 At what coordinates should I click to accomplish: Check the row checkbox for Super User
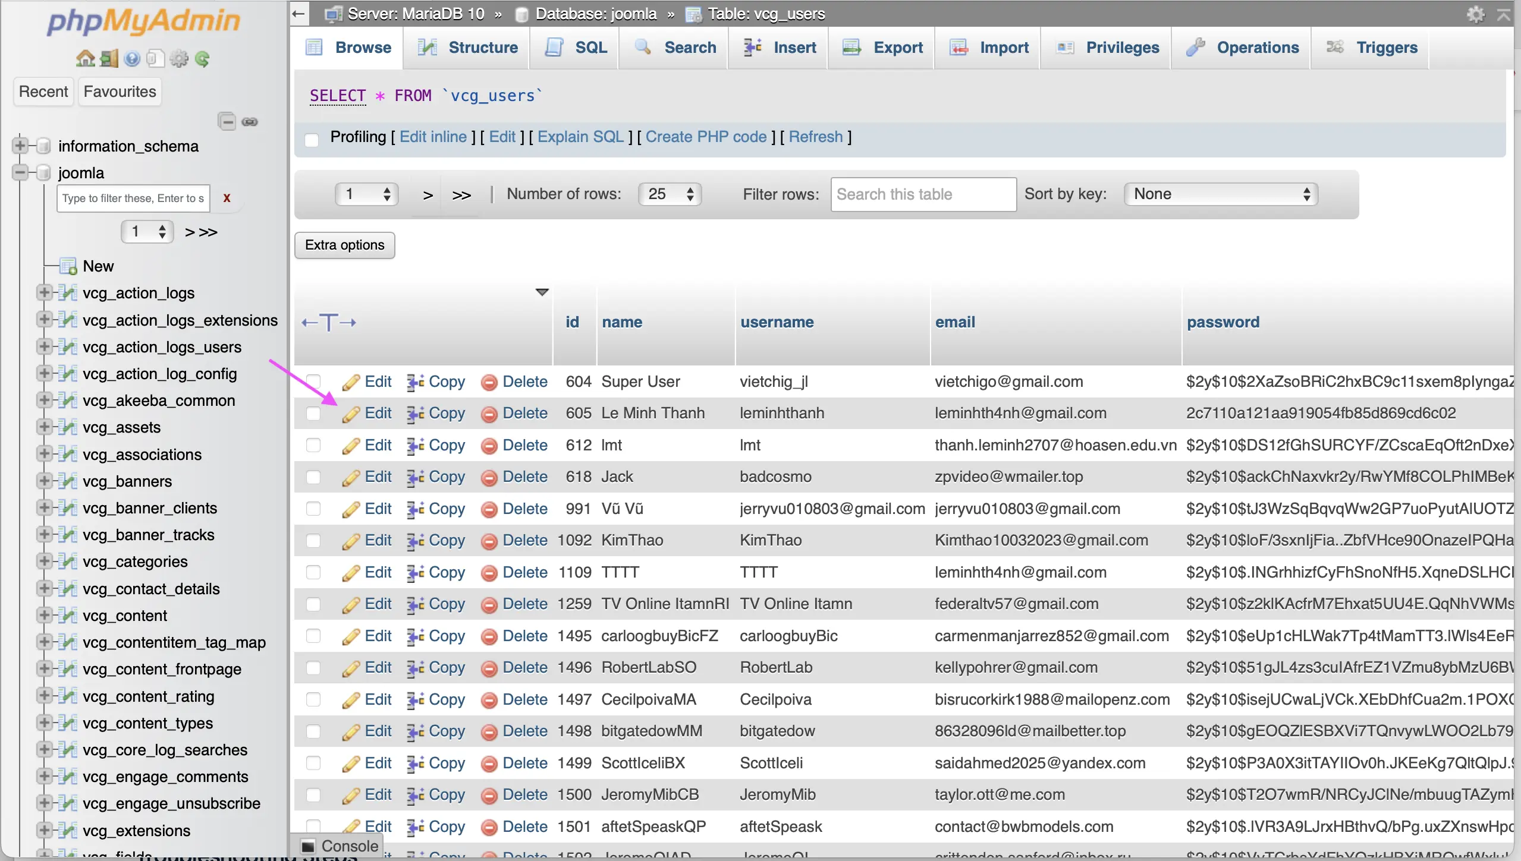[x=313, y=381]
